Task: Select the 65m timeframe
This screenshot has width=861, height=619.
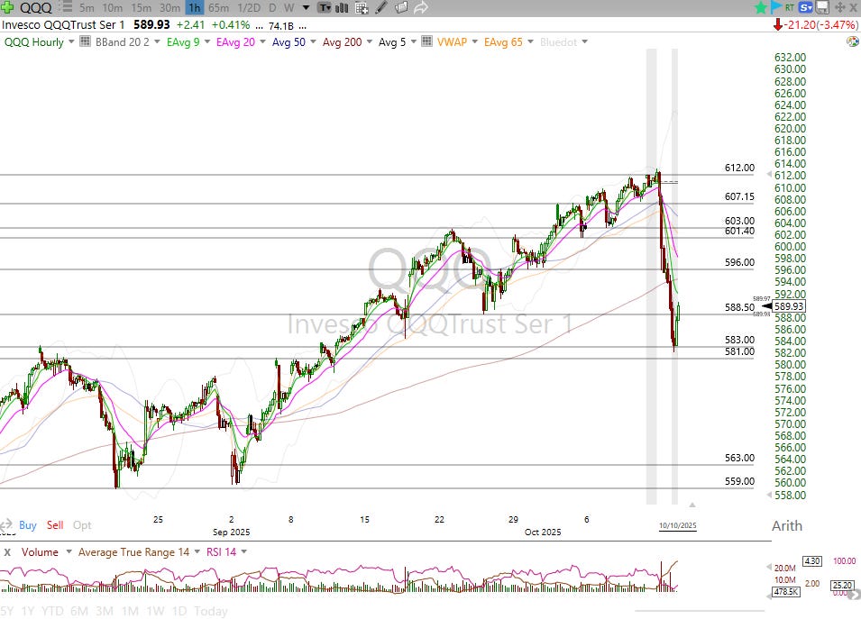Action: (218, 8)
